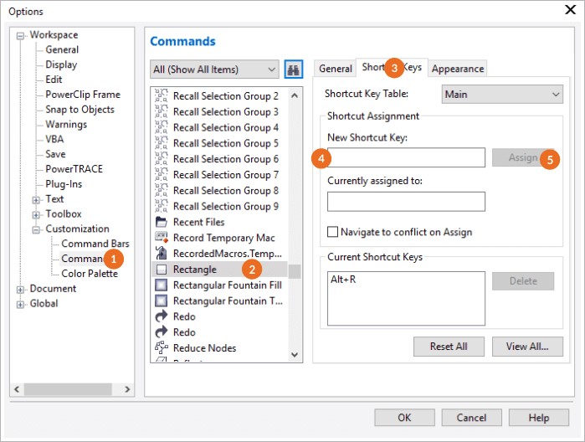
Task: Click the Recall Selection Group 2 icon
Action: coord(162,96)
